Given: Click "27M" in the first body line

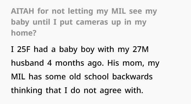Looking at the screenshot, I should point(141,49).
